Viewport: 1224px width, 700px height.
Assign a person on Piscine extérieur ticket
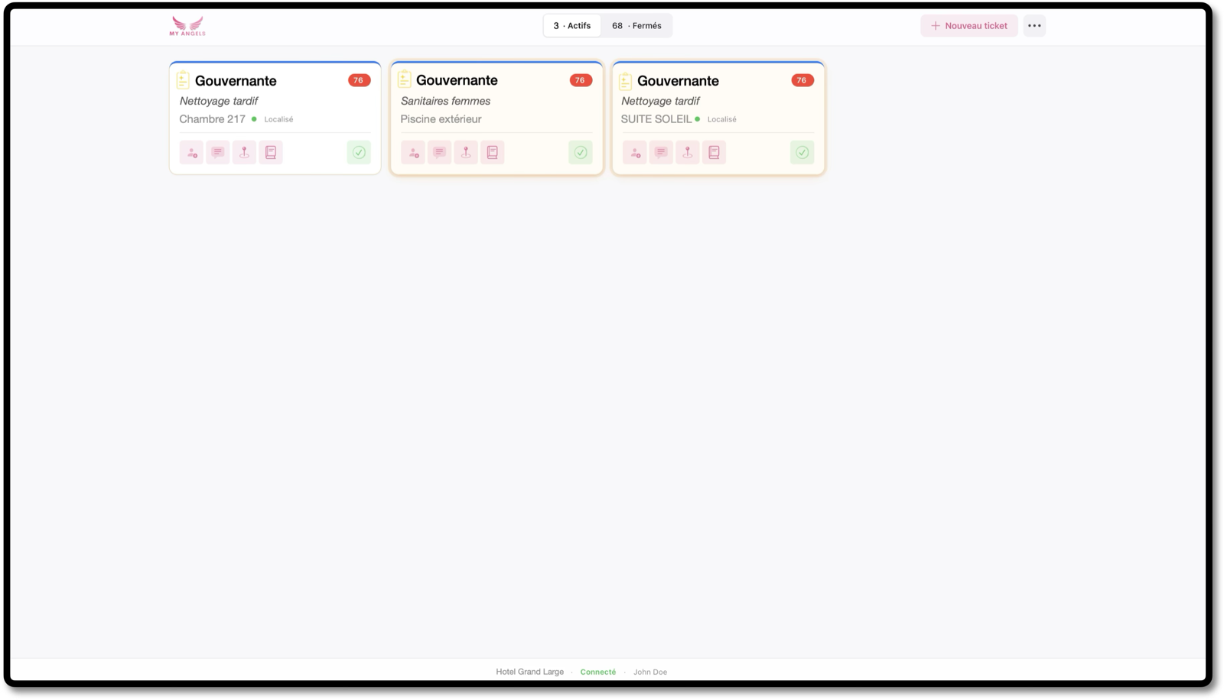coord(413,152)
